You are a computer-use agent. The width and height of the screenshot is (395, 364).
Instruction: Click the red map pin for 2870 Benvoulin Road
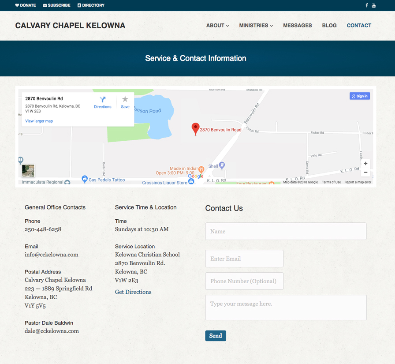[195, 129]
